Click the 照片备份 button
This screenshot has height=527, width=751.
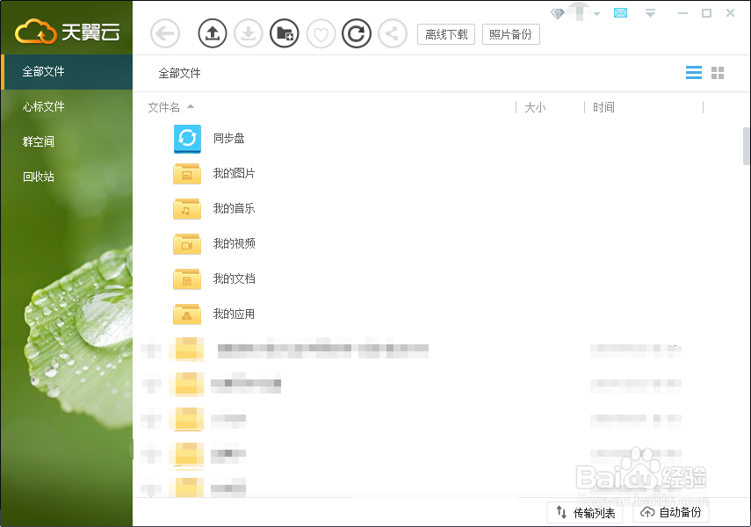[x=510, y=33]
